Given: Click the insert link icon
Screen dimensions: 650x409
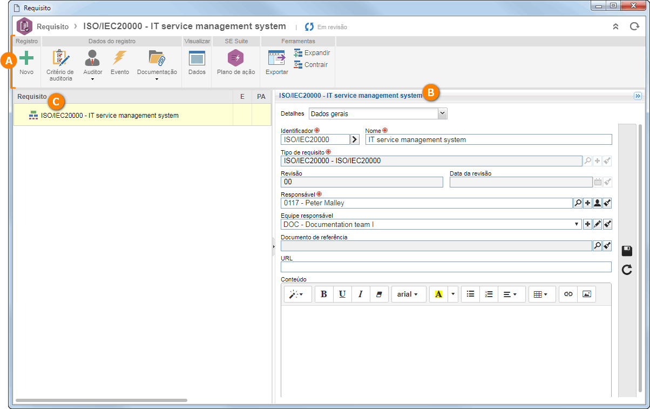Looking at the screenshot, I should pos(568,294).
